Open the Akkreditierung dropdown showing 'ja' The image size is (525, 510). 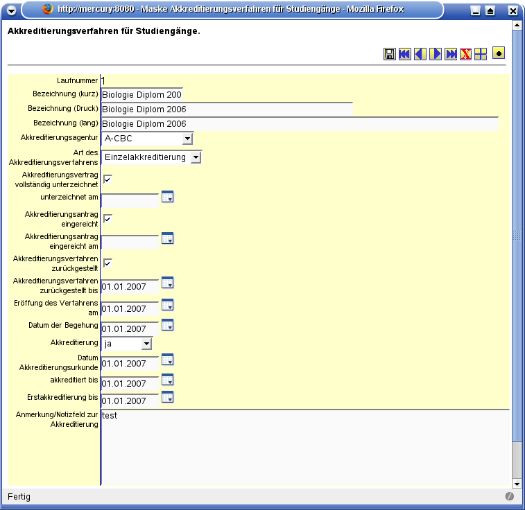[126, 344]
